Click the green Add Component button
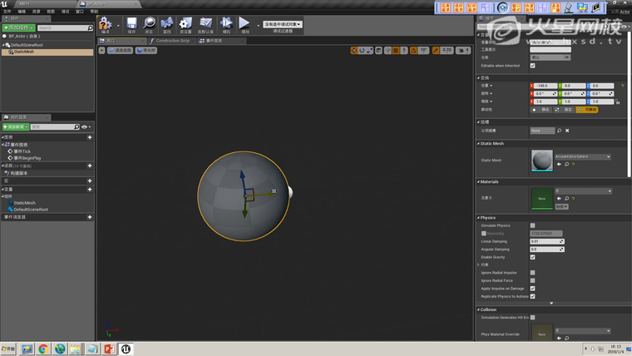632x356 pixels. tap(18, 27)
